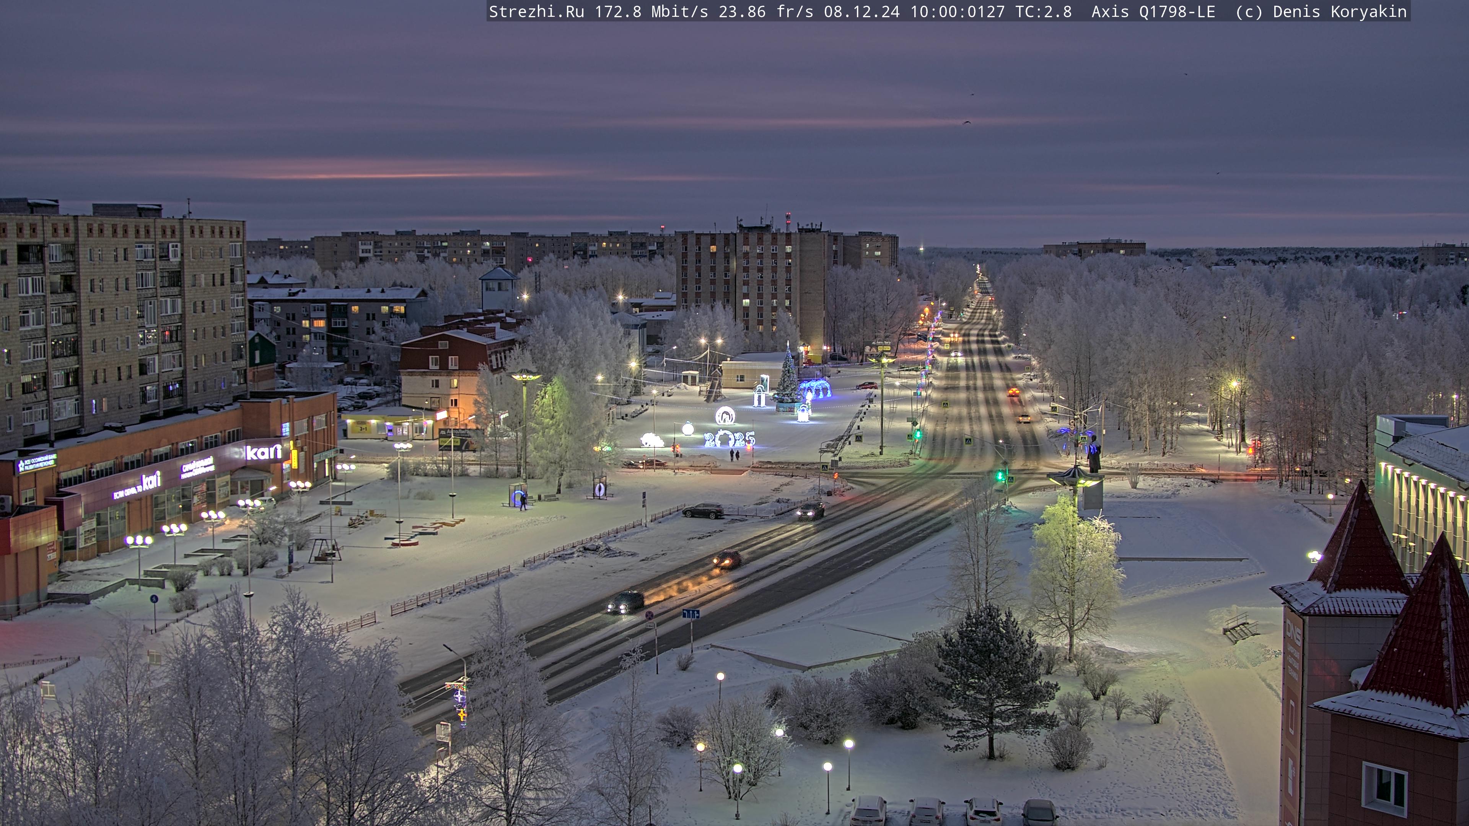
Task: Click the 10:00:0127 timestamp
Action: 958,11
